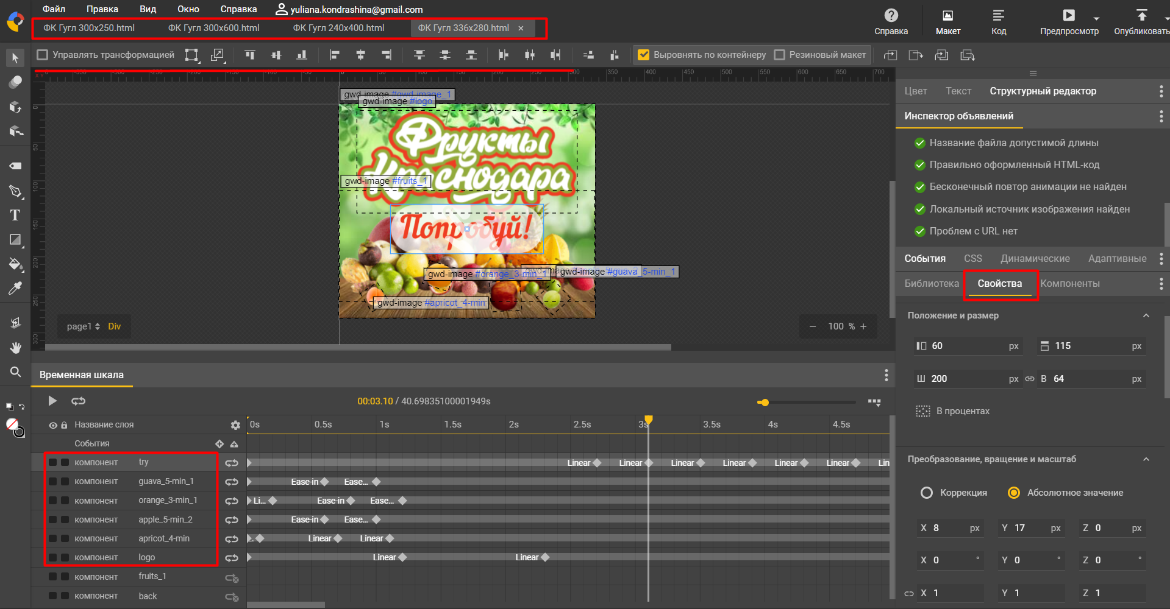Open the CSS tab
This screenshot has width=1170, height=609.
(973, 258)
